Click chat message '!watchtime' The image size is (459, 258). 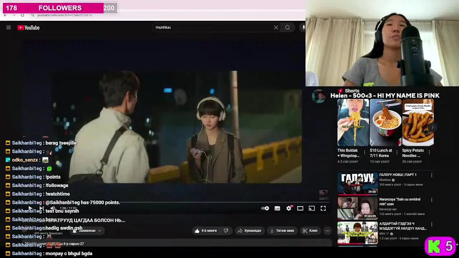(58, 194)
